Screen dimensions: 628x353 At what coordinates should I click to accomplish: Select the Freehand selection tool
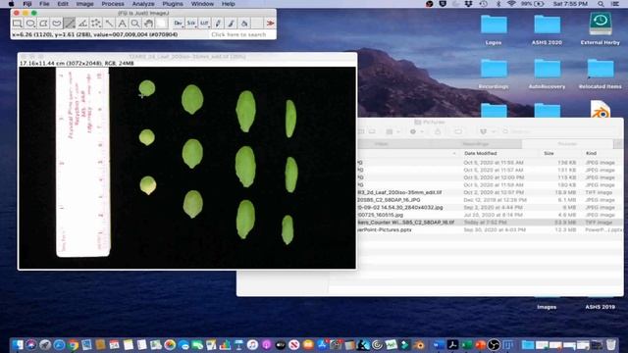pos(57,24)
